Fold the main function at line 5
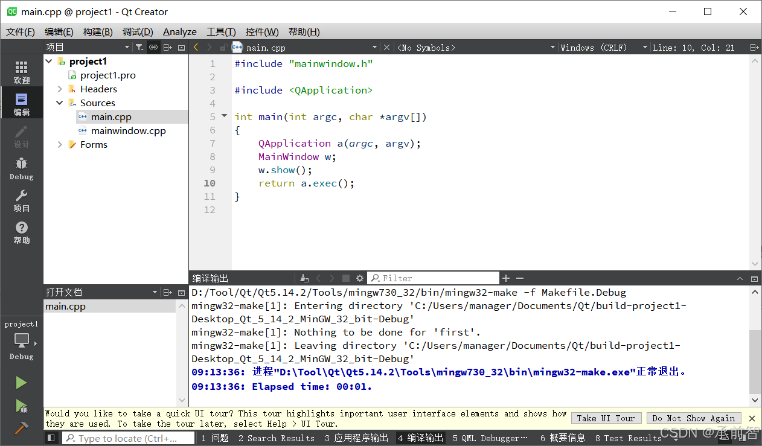 [x=224, y=116]
